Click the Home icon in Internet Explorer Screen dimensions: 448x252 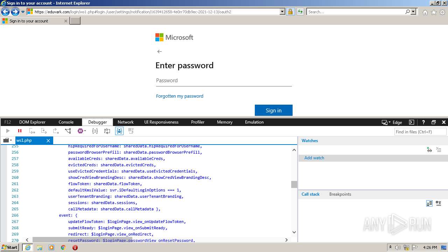[425, 12]
